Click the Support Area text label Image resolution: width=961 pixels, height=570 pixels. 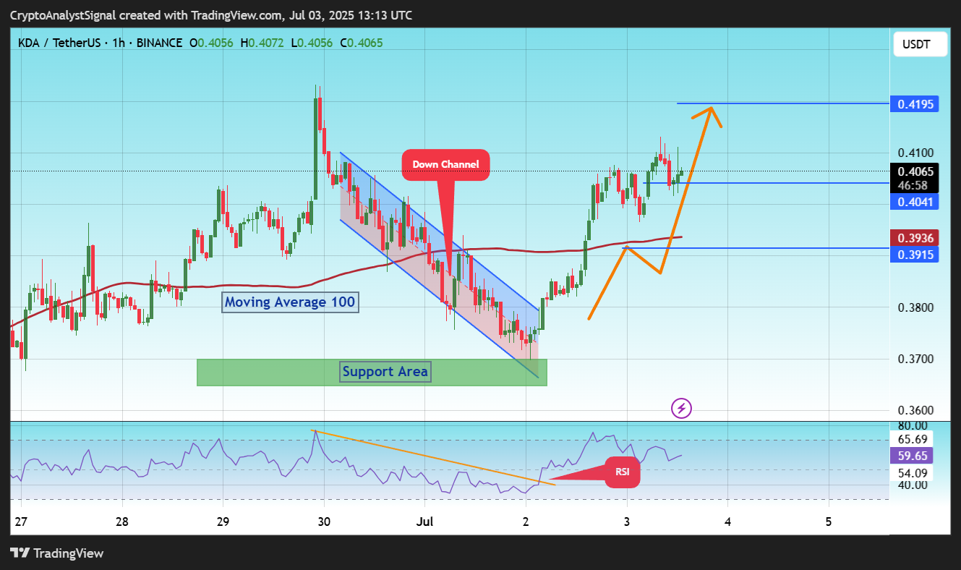pyautogui.click(x=385, y=372)
